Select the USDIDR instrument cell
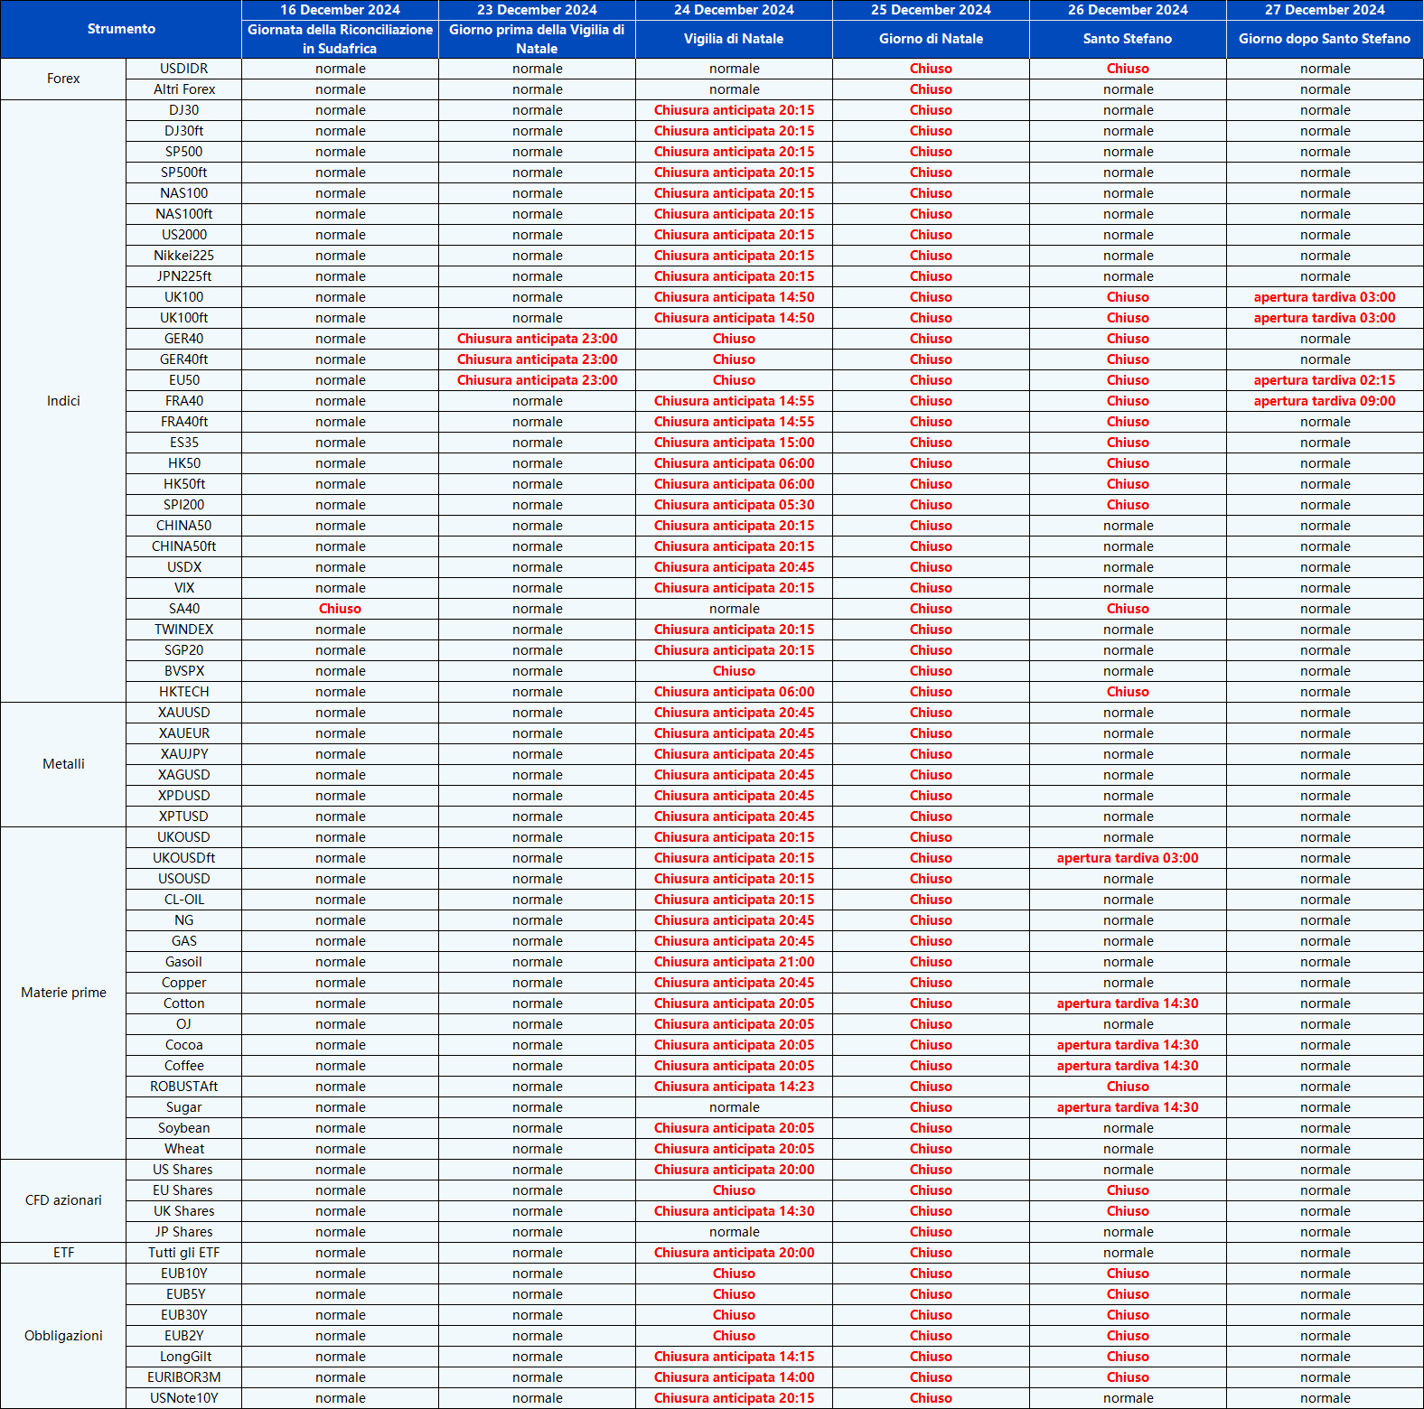Viewport: 1424px width, 1409px height. point(183,69)
